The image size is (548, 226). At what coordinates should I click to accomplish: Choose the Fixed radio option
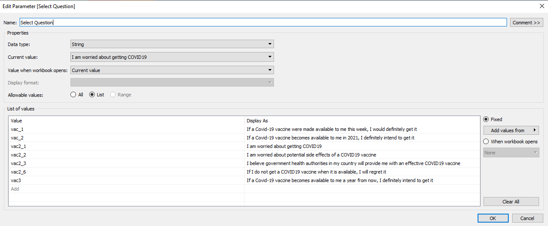(x=486, y=119)
